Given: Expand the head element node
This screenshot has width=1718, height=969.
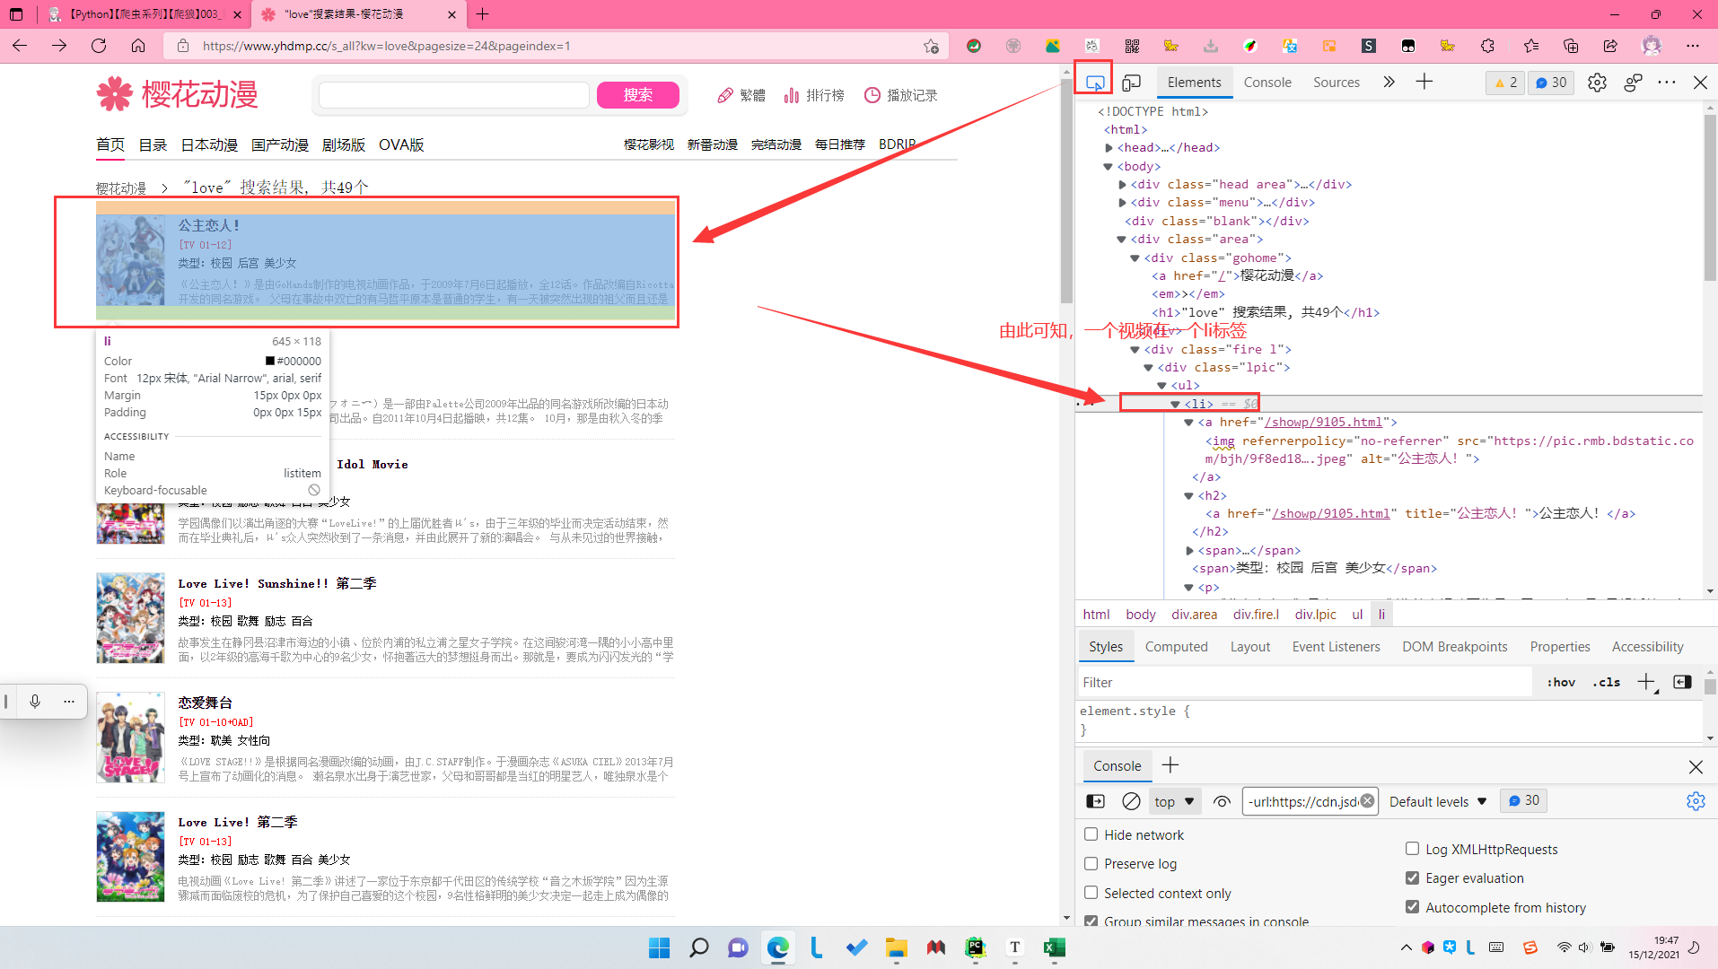Looking at the screenshot, I should coord(1109,148).
